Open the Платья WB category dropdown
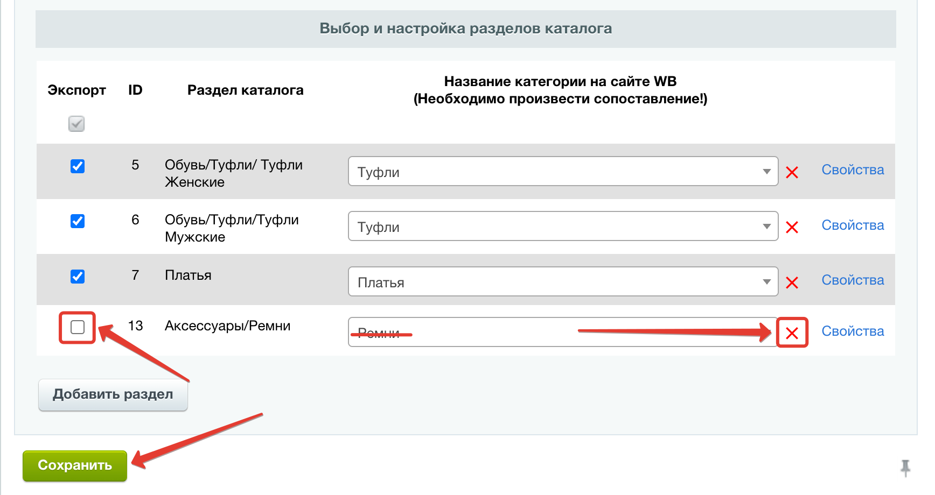935x495 pixels. coord(563,282)
